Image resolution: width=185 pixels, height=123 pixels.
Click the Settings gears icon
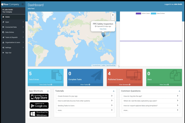pos(3,47)
